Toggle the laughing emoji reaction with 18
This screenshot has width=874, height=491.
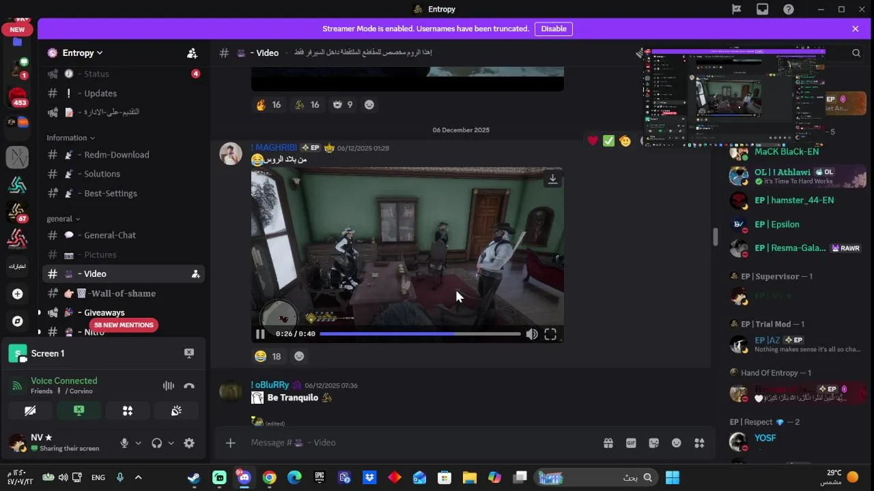[268, 357]
